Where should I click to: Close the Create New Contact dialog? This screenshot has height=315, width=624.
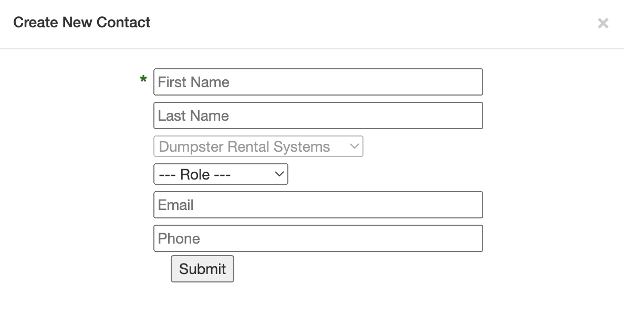(603, 23)
